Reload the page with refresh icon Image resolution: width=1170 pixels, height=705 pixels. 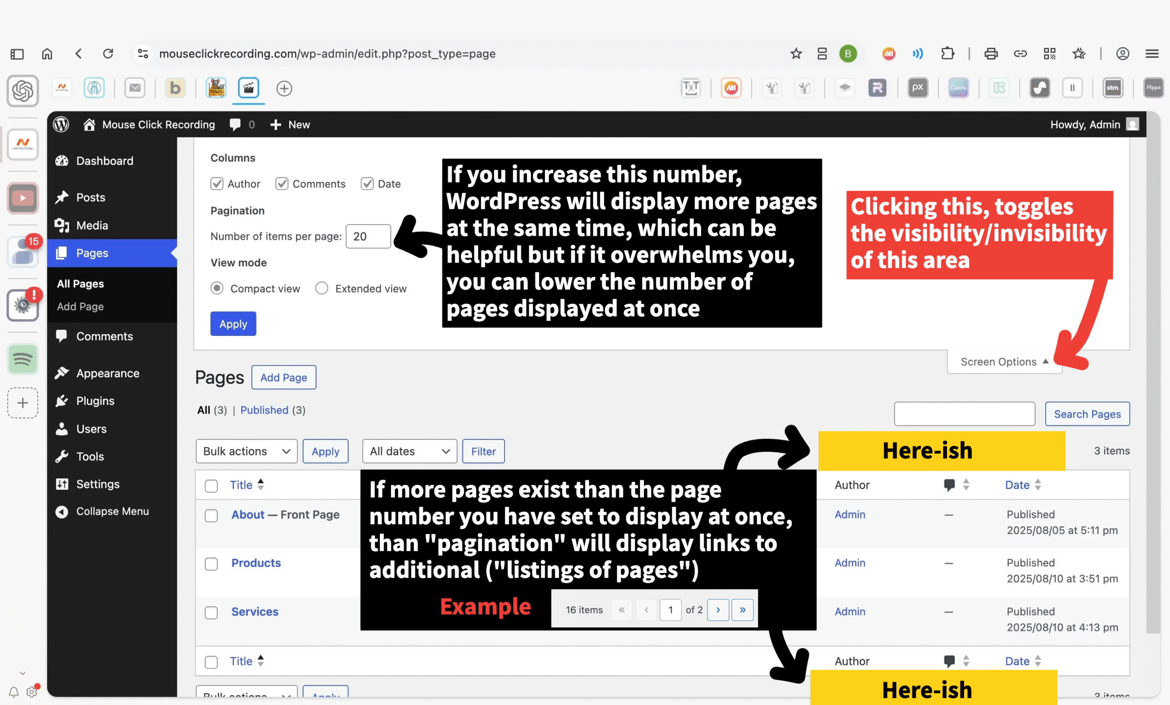(108, 53)
